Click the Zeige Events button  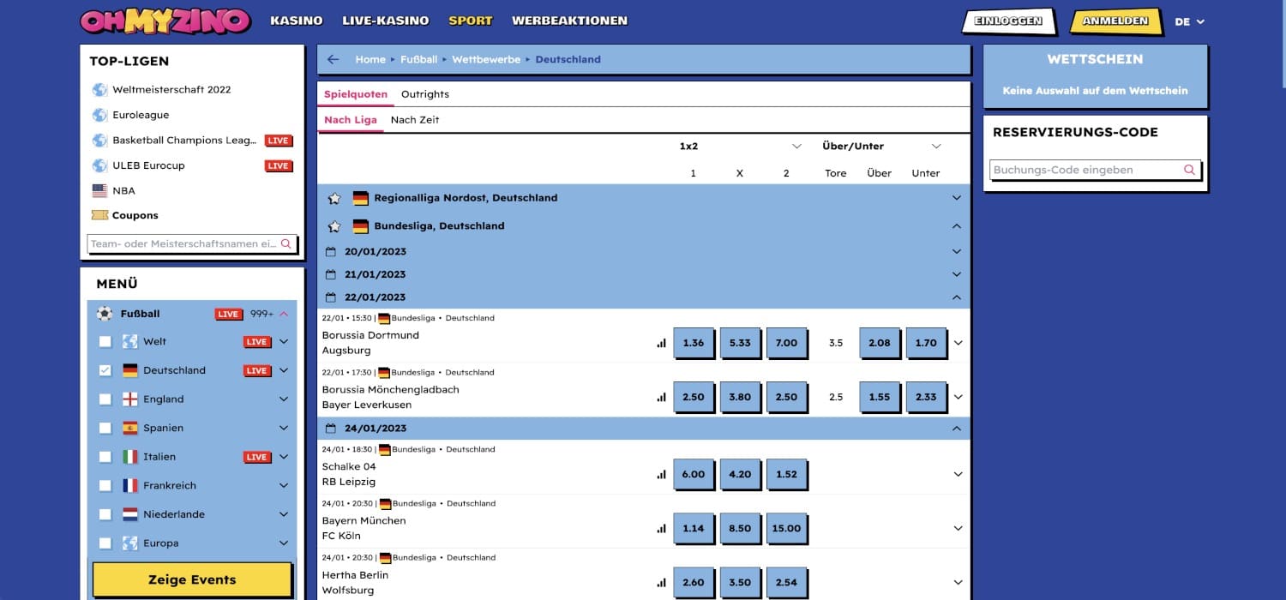pyautogui.click(x=192, y=580)
